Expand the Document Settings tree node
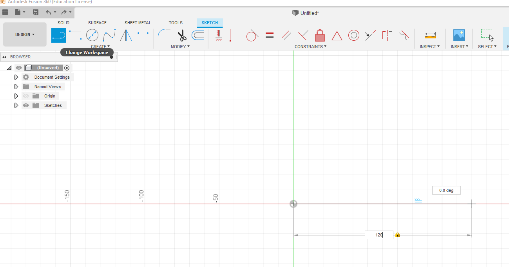The image size is (509, 267). click(16, 77)
